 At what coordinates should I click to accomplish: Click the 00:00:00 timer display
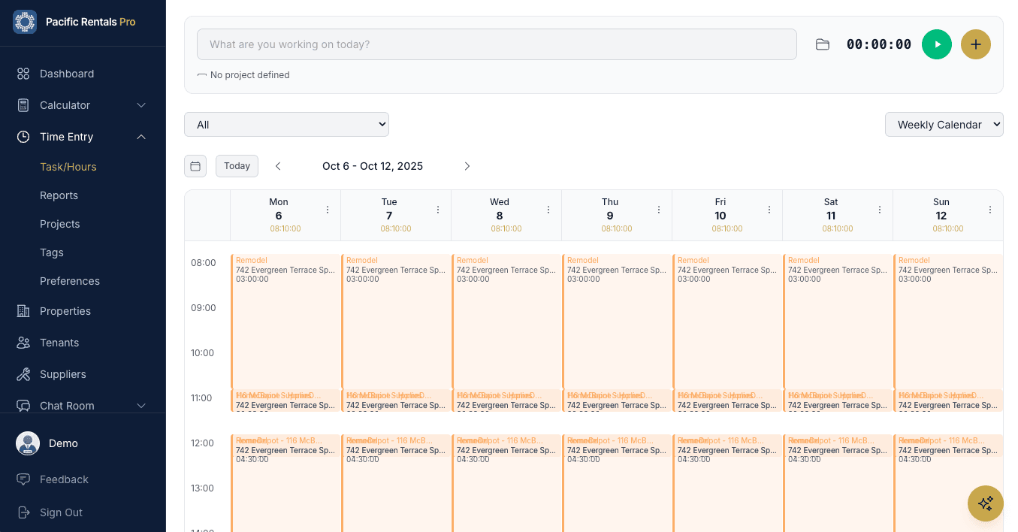[x=879, y=44]
